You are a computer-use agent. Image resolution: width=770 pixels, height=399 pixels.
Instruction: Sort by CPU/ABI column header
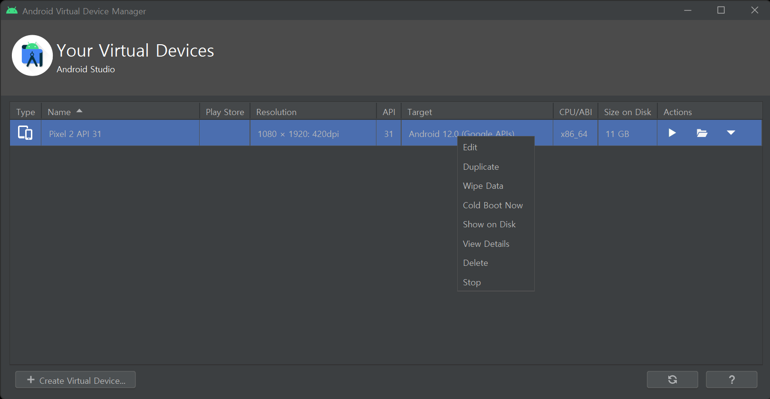[x=576, y=112]
